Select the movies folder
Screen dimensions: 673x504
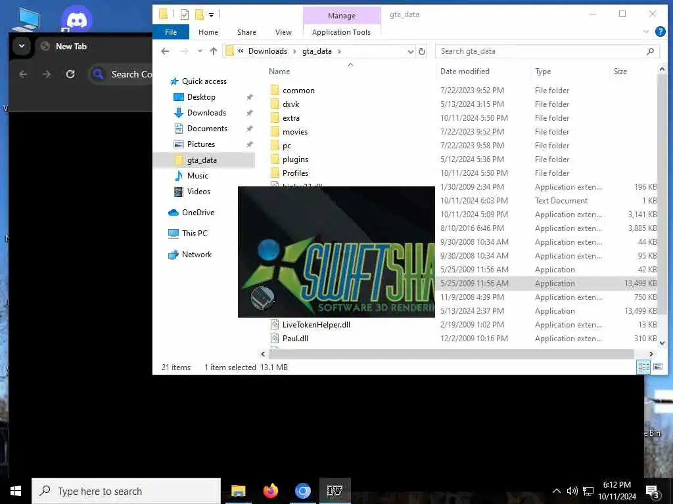(x=295, y=131)
